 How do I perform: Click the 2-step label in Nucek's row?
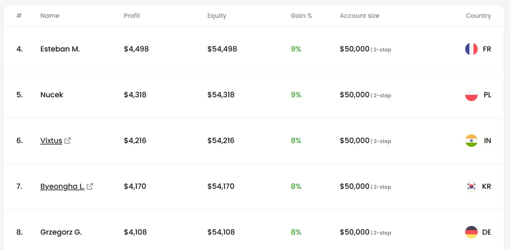pos(382,95)
